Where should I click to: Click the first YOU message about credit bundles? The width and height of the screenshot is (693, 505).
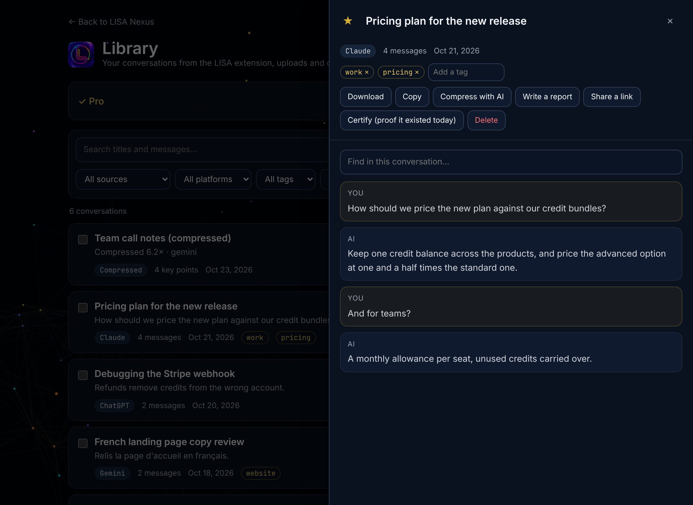(511, 201)
